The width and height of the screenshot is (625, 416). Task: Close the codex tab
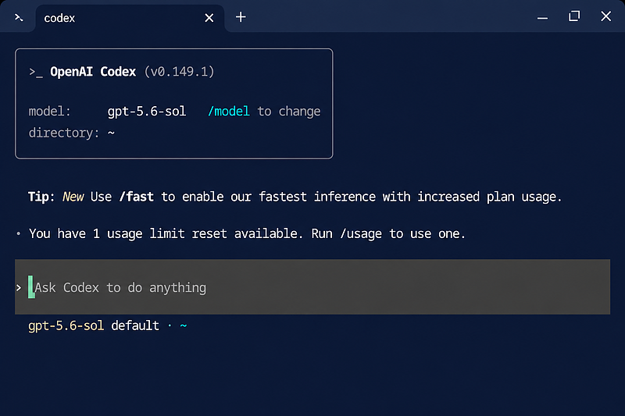pos(209,18)
